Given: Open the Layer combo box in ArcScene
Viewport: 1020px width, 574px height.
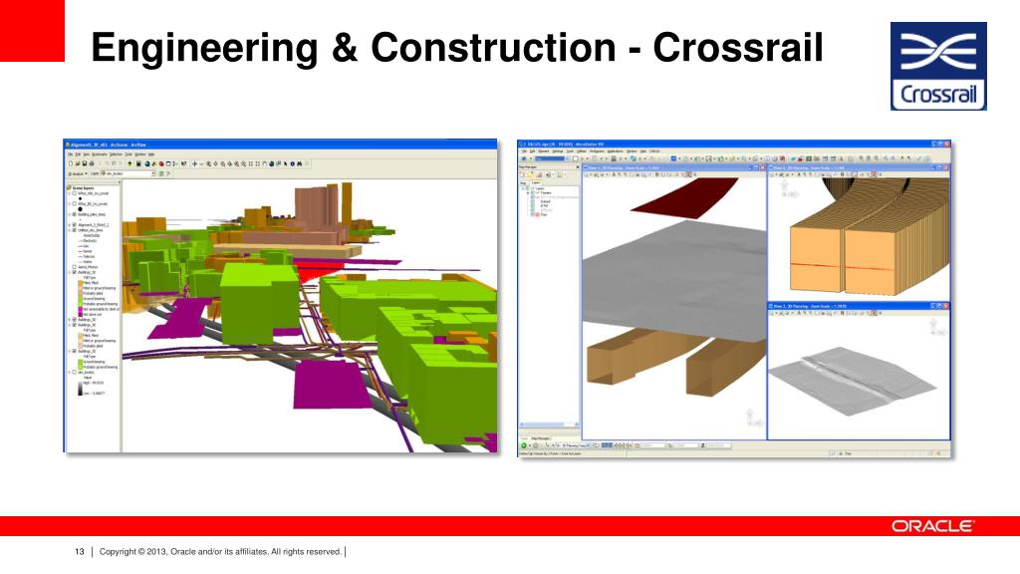Looking at the screenshot, I should pos(130,173).
